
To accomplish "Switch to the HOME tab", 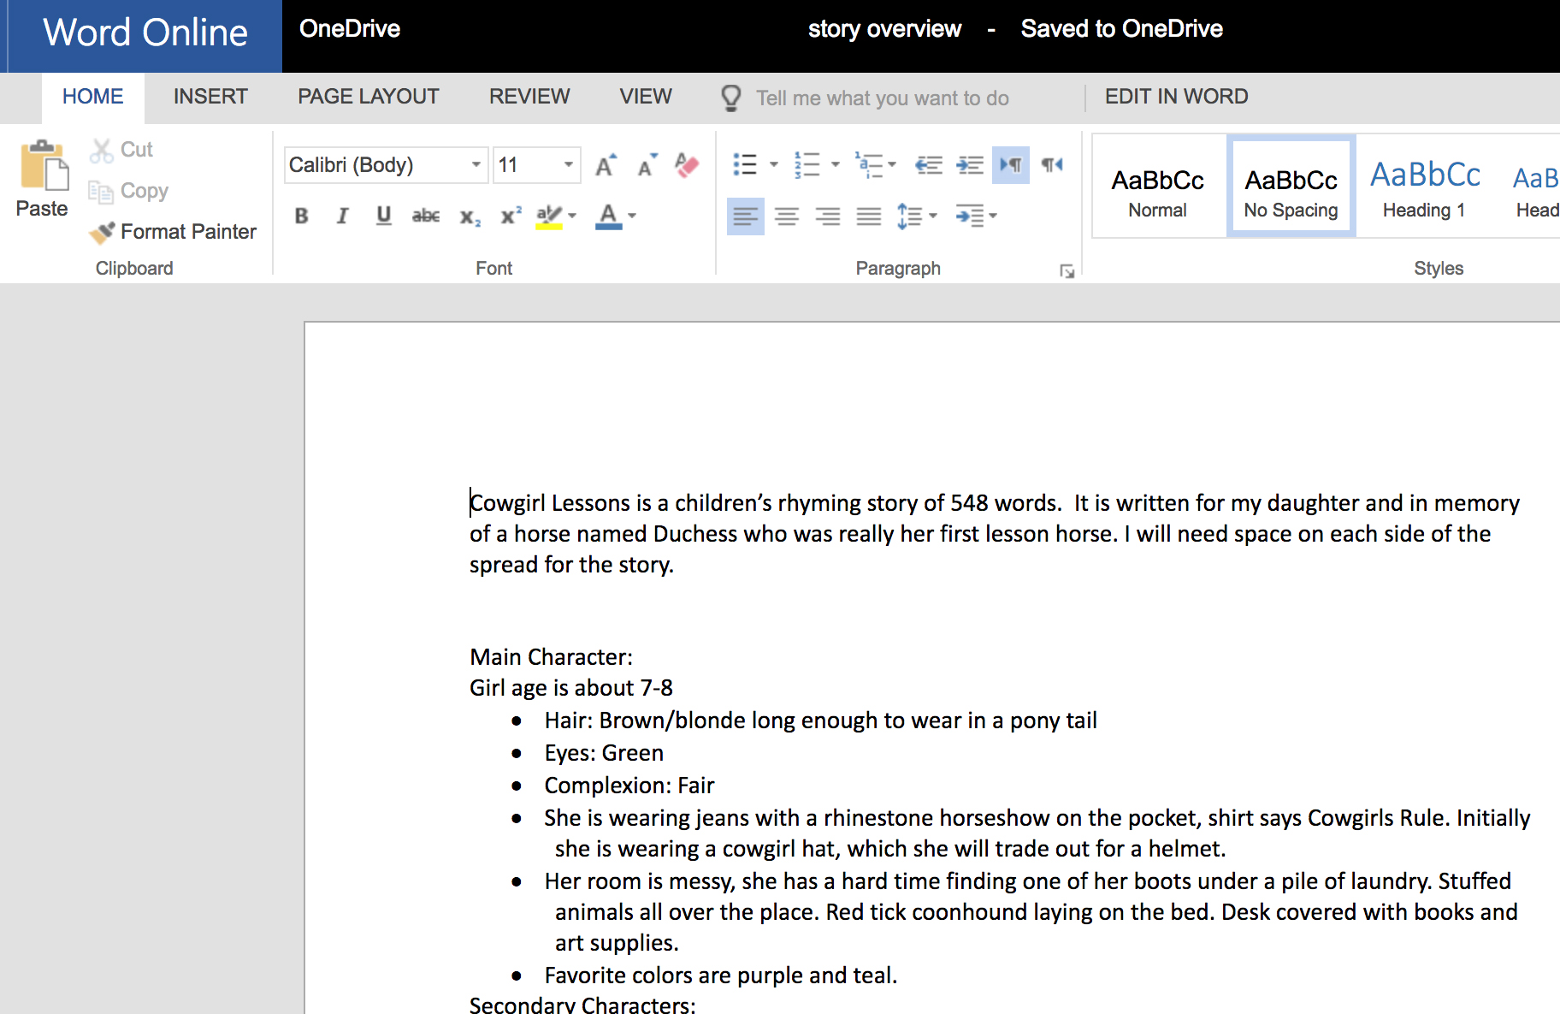I will (x=93, y=97).
